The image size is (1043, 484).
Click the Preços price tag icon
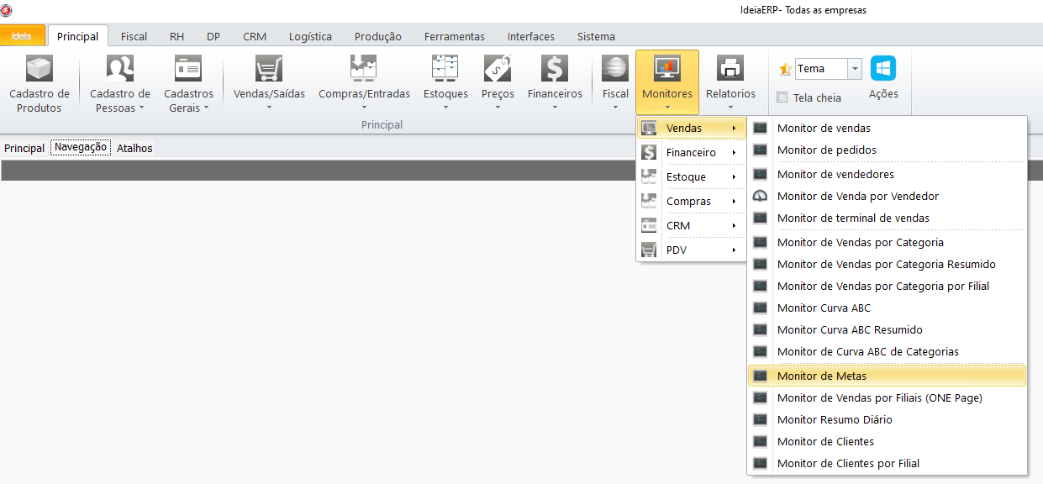(x=498, y=69)
